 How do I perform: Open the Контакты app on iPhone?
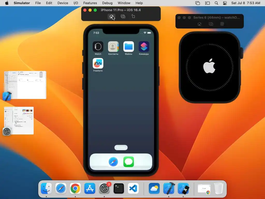coord(113,47)
